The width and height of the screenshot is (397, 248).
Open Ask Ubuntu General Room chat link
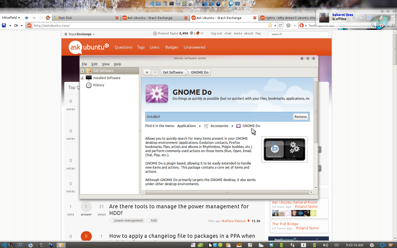294,202
